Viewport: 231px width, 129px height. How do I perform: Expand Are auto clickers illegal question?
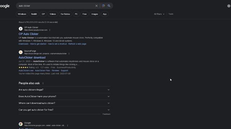click(64, 90)
